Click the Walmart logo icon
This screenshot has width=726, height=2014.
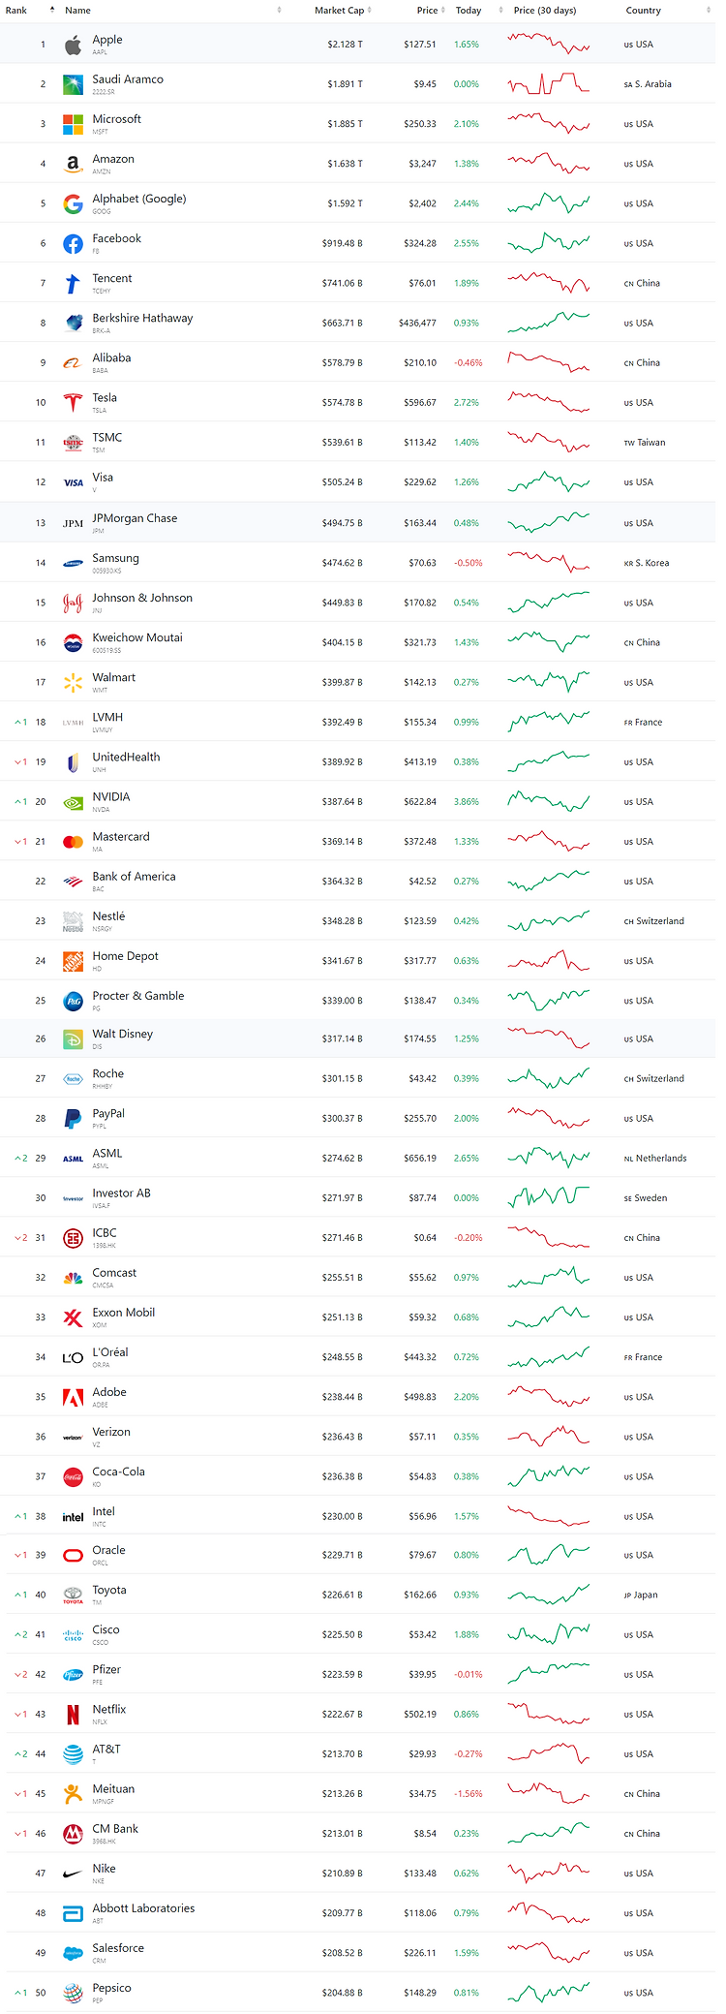point(73,683)
